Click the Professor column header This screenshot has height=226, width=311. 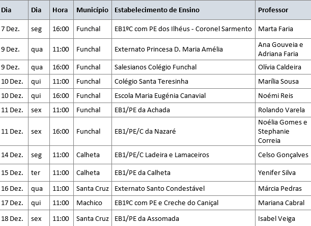click(x=273, y=10)
